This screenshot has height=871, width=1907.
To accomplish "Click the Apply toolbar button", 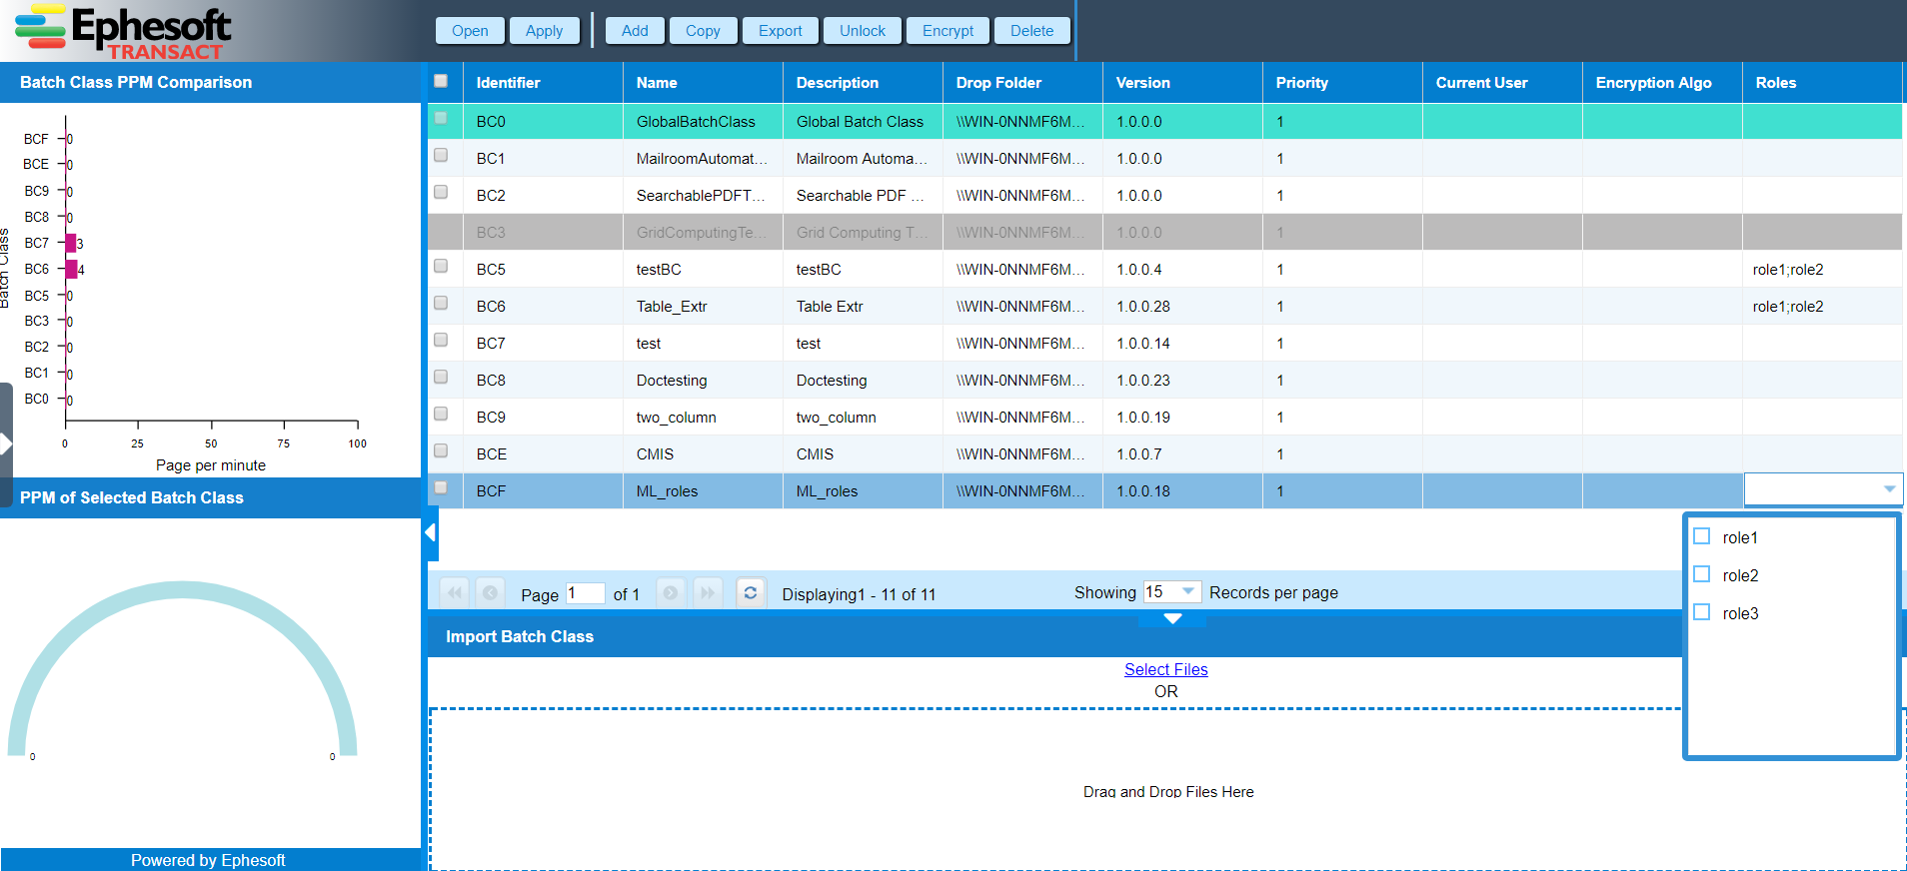I will (x=545, y=31).
